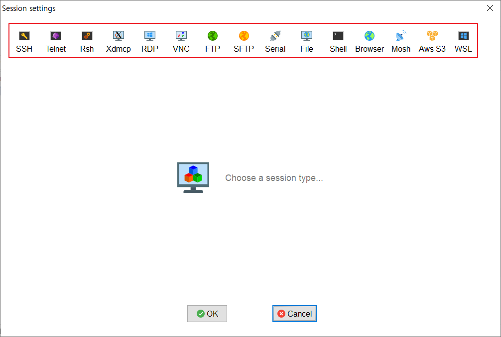
Task: Choose the VNC session type
Action: 181,41
